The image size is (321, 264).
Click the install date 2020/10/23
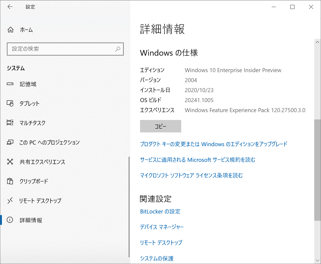(x=199, y=90)
